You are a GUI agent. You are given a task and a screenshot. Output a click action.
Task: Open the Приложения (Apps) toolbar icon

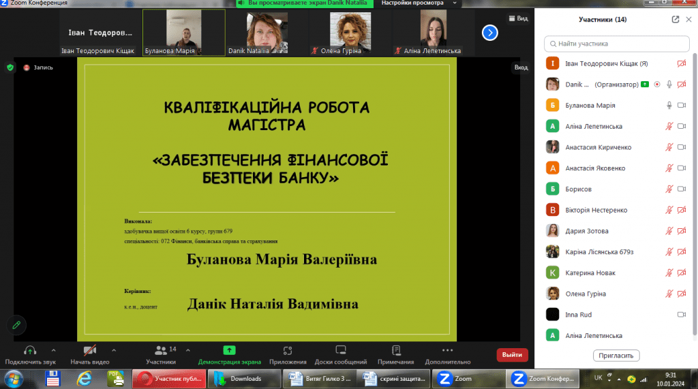(287, 350)
